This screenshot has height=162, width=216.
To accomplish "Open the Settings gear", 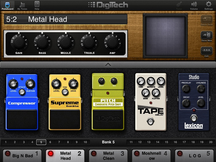I will point(209,6).
